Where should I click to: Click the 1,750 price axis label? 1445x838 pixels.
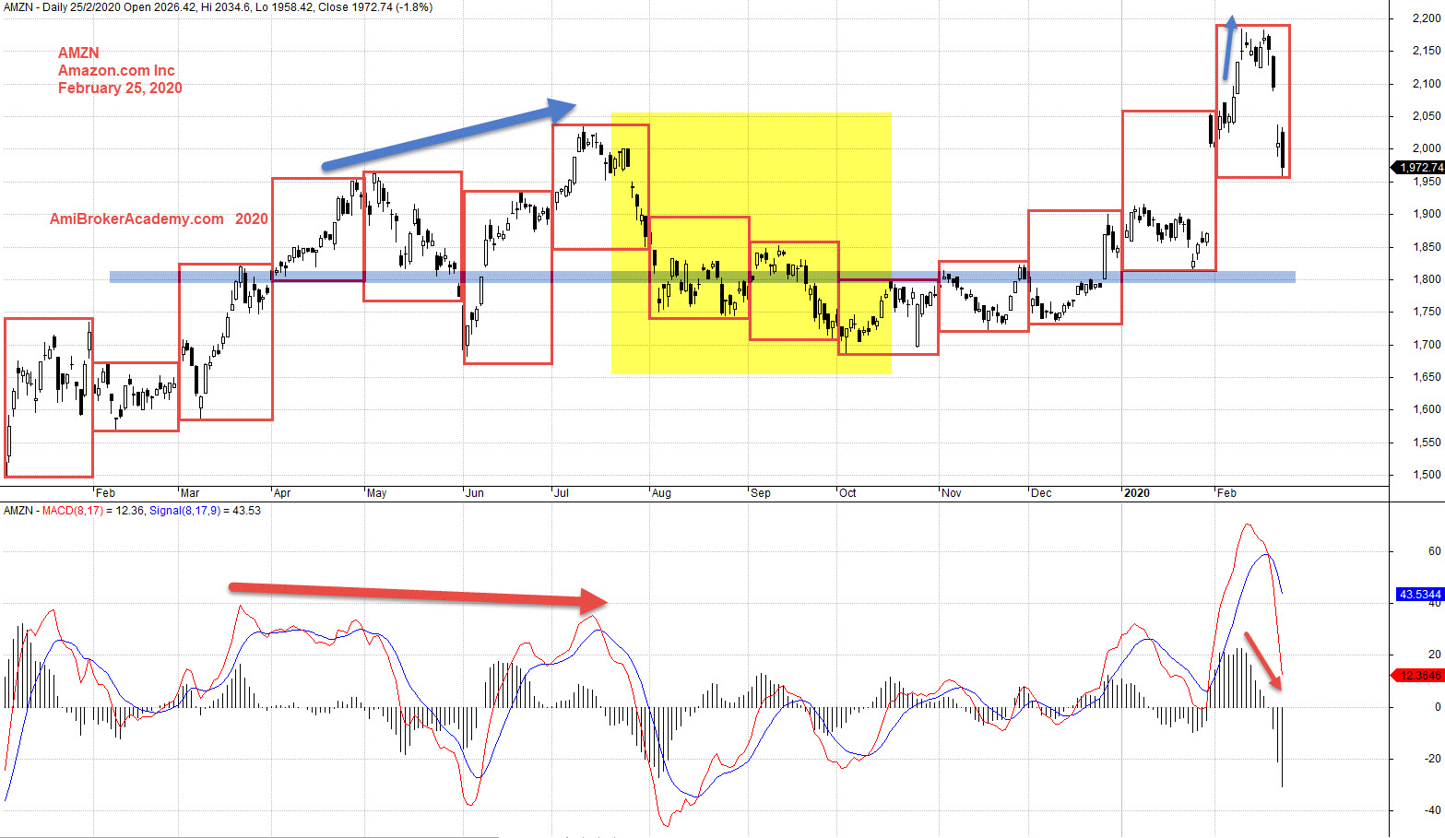1427,312
